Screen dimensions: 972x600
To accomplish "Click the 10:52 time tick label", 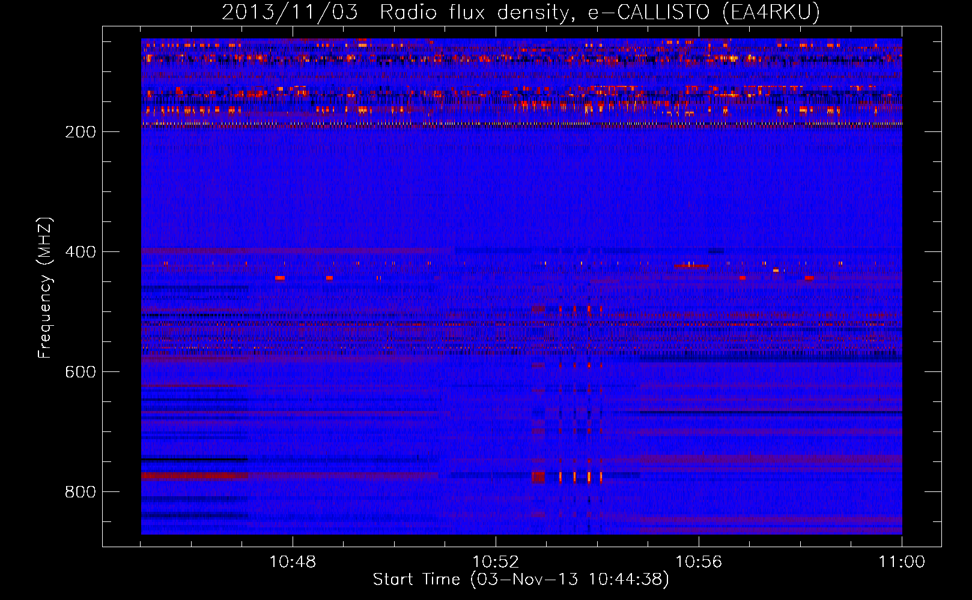I will click(x=496, y=562).
